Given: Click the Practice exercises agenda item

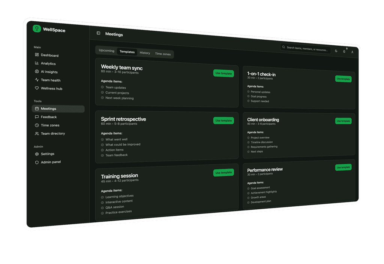Looking at the screenshot, I should point(118,212).
